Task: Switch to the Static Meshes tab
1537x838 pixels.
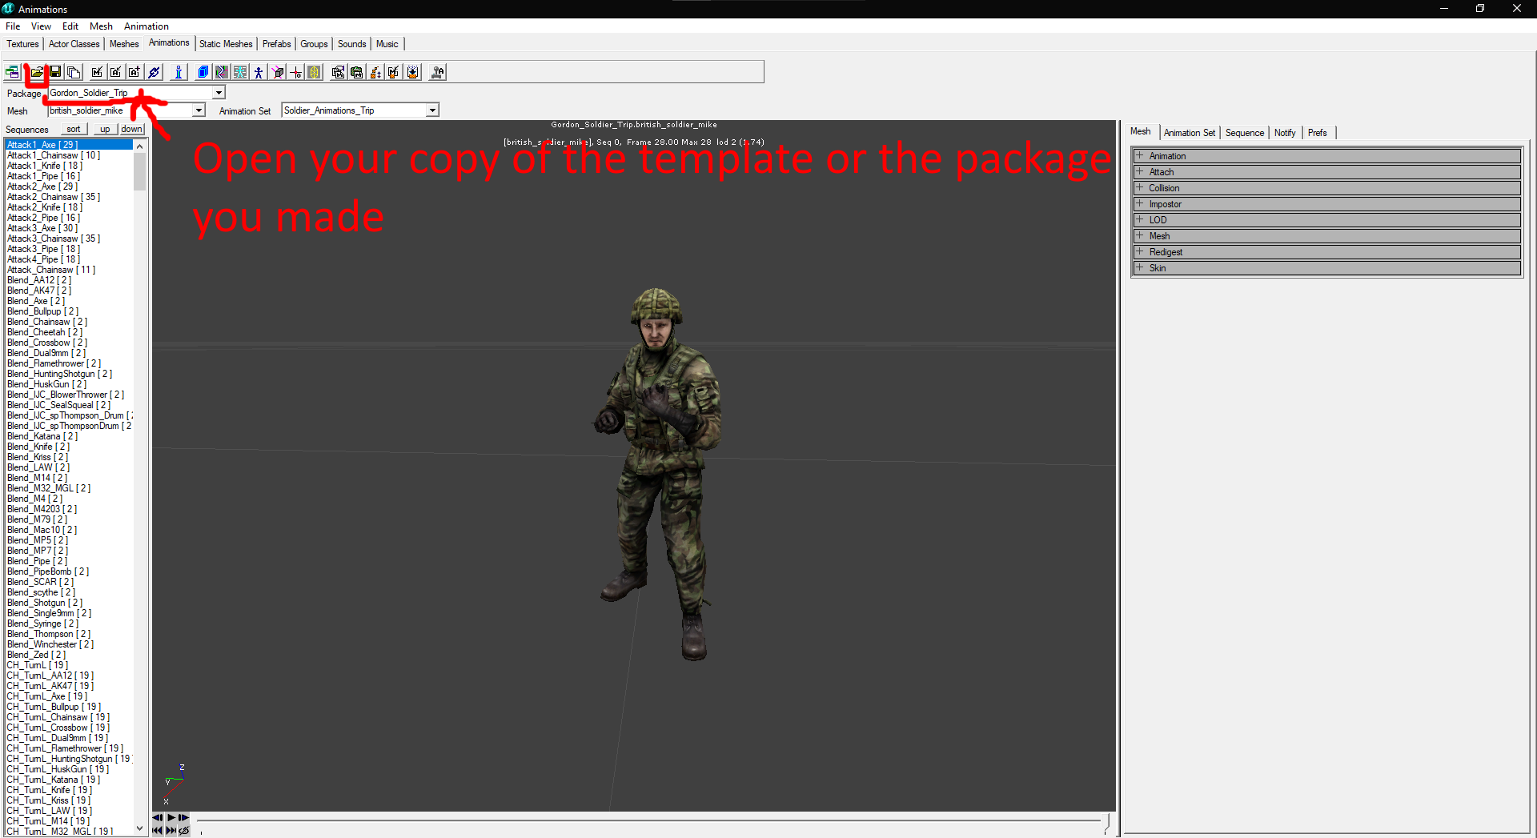Action: click(x=226, y=44)
